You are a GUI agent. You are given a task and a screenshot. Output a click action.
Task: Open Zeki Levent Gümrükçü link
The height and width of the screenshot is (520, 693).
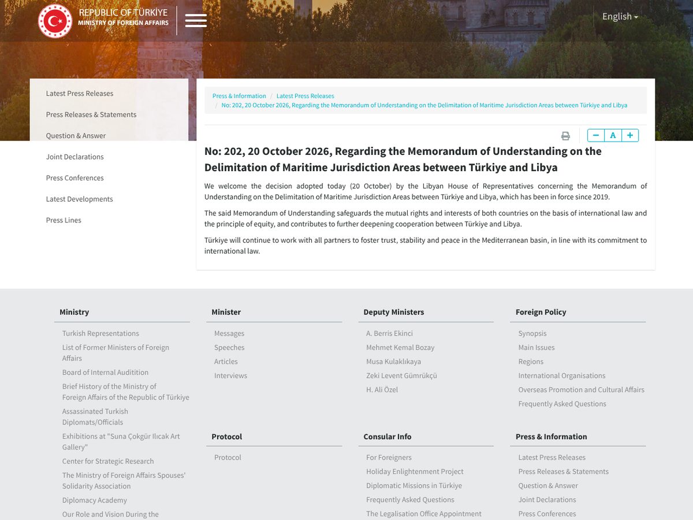coord(401,376)
